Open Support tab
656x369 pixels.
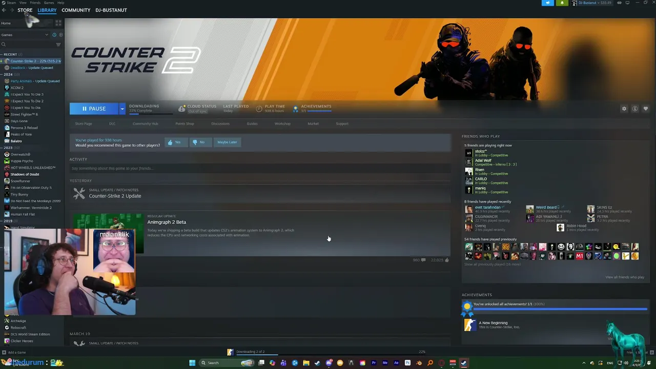pos(342,124)
